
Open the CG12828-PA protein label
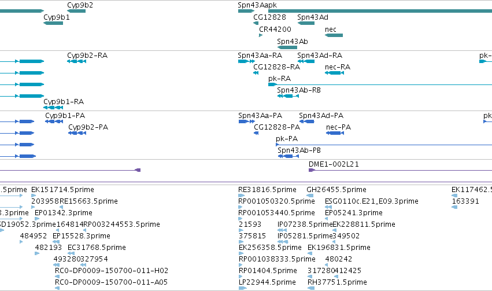pos(277,127)
